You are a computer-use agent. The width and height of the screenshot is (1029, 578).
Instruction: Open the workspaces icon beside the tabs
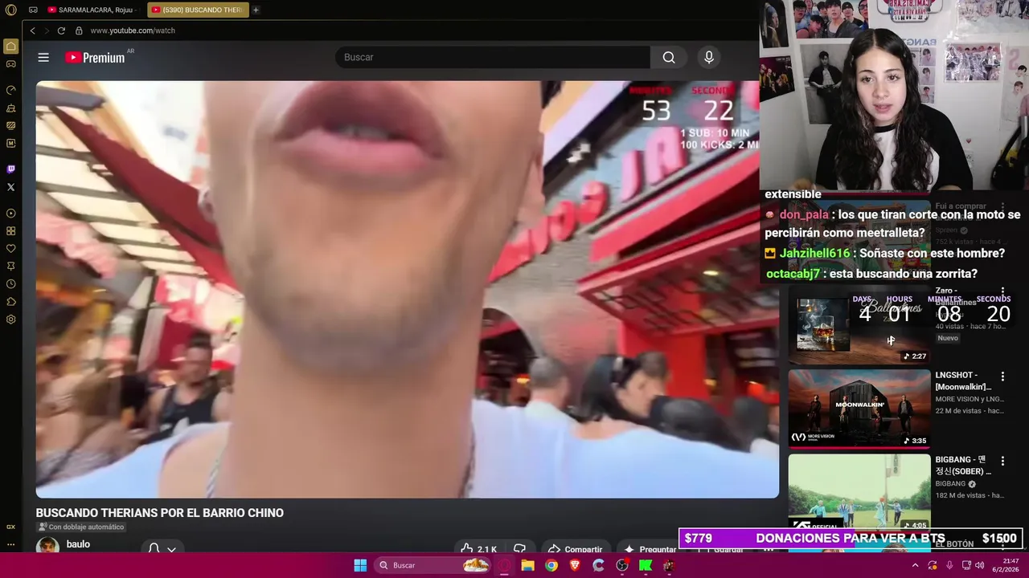click(x=33, y=10)
